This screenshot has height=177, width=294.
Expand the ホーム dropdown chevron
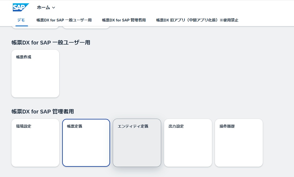54,8
